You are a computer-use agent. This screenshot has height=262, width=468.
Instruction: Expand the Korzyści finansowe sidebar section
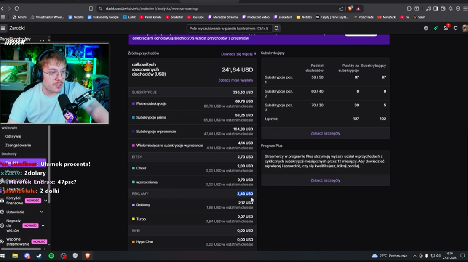(45, 201)
